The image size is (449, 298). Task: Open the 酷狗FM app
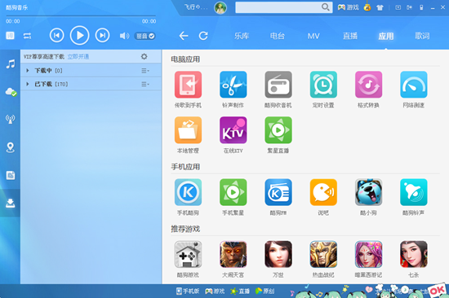[278, 192]
